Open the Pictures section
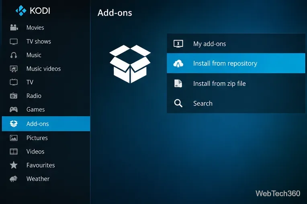Image resolution: width=307 pixels, height=204 pixels. coord(46,138)
